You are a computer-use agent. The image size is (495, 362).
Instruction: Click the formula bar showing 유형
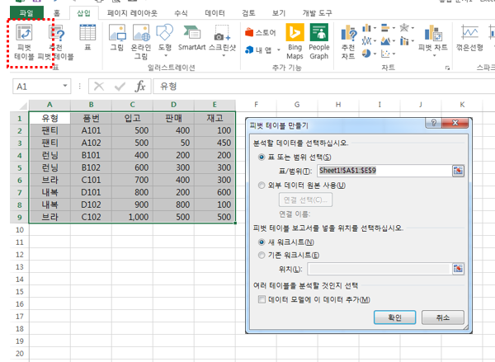[324, 86]
